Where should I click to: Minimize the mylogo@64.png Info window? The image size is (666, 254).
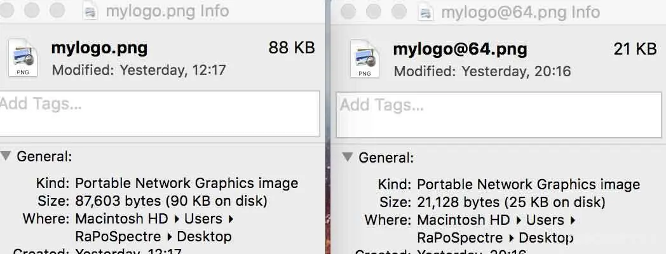pyautogui.click(x=372, y=11)
